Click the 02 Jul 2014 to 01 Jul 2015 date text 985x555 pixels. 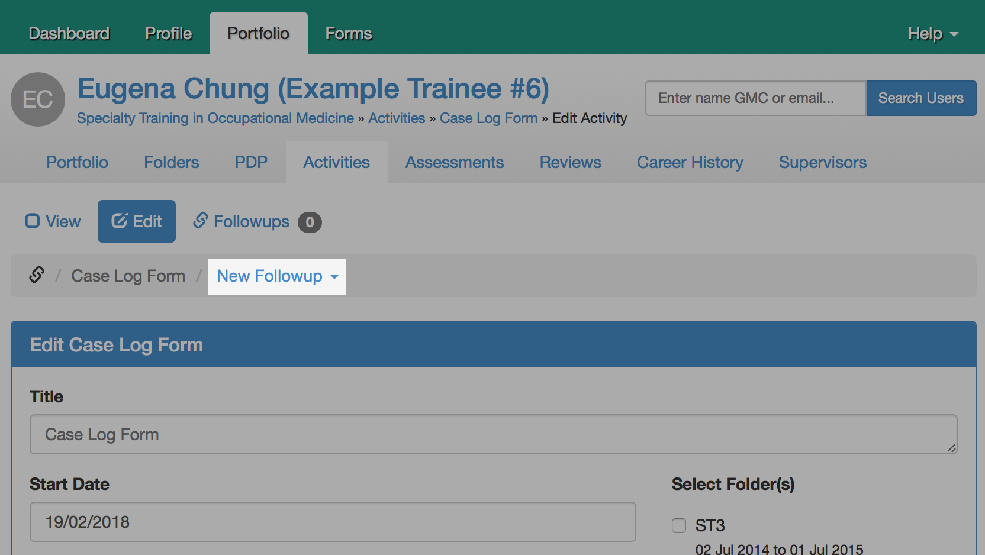pyautogui.click(x=779, y=549)
